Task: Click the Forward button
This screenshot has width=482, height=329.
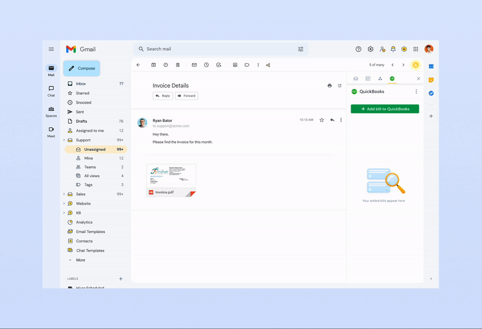Action: pyautogui.click(x=187, y=96)
